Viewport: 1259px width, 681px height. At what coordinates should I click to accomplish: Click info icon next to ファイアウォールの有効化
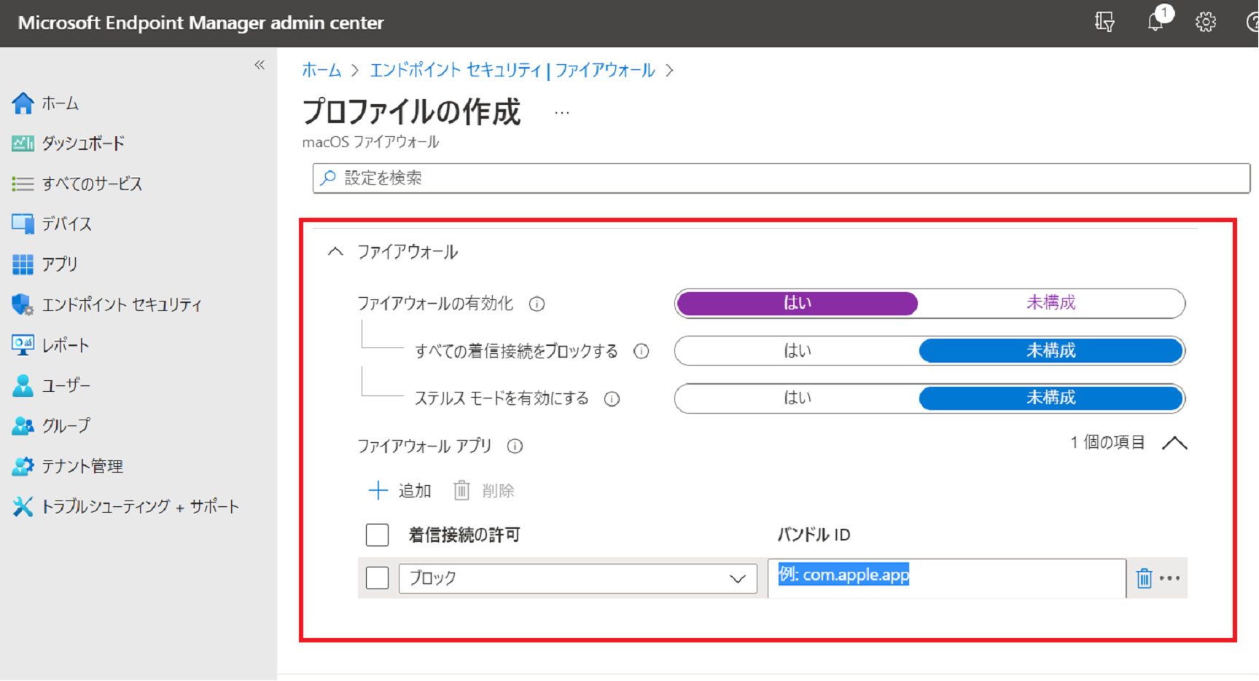(x=537, y=304)
